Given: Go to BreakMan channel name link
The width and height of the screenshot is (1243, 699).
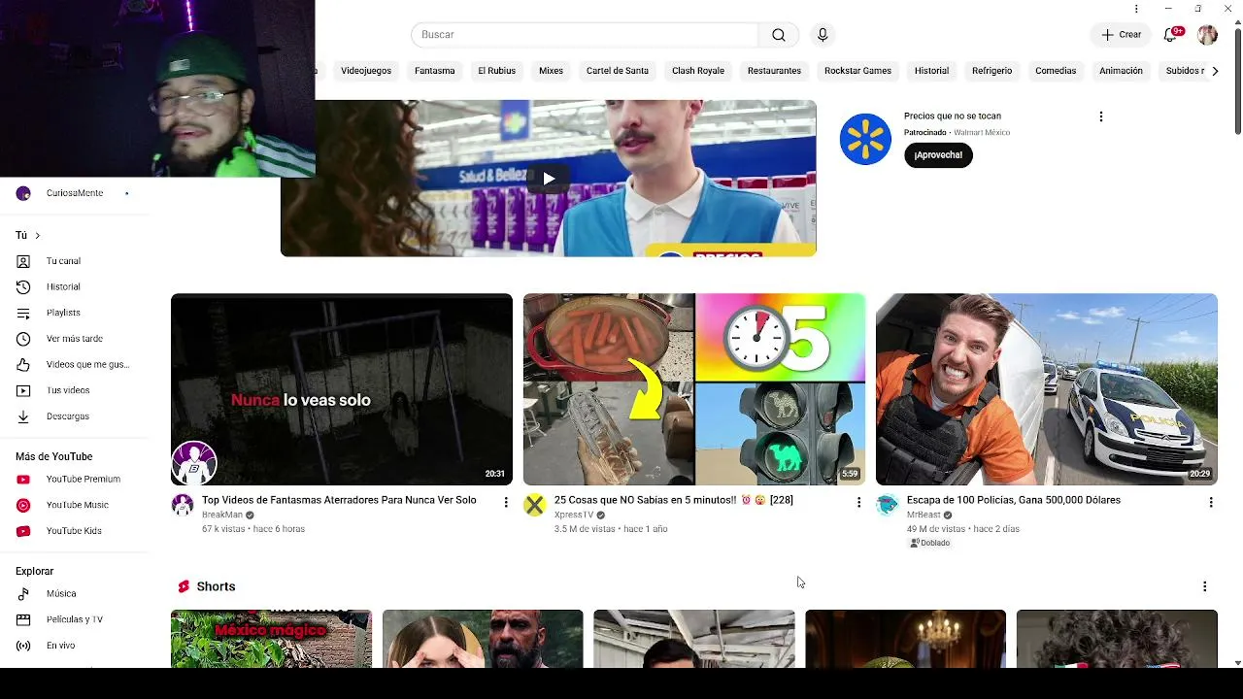Looking at the screenshot, I should click(x=222, y=516).
